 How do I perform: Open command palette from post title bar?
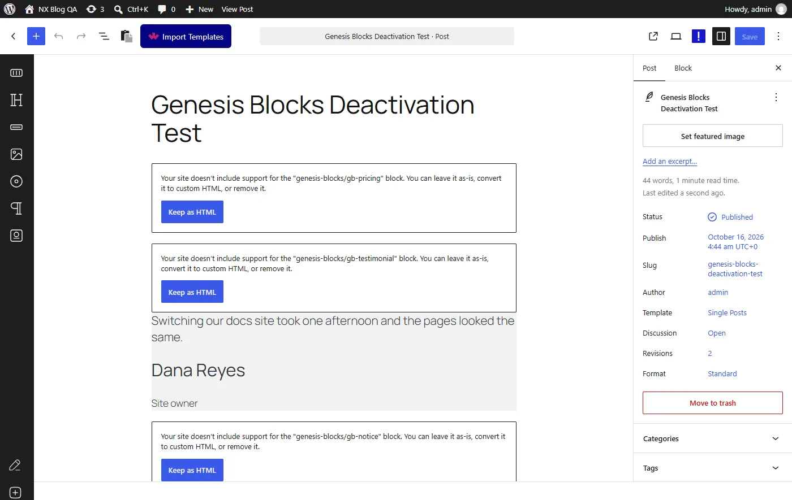tap(387, 36)
